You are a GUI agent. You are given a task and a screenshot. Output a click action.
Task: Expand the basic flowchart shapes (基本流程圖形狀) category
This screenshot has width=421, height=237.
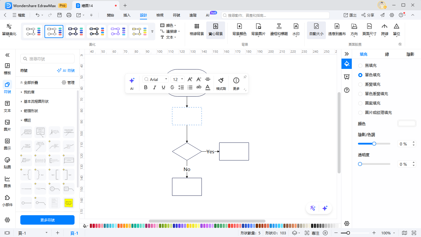pos(36,102)
